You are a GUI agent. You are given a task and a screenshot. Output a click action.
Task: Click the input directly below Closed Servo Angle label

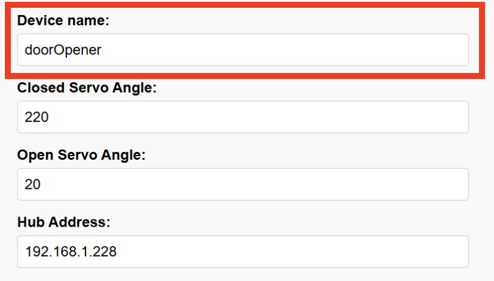(243, 117)
